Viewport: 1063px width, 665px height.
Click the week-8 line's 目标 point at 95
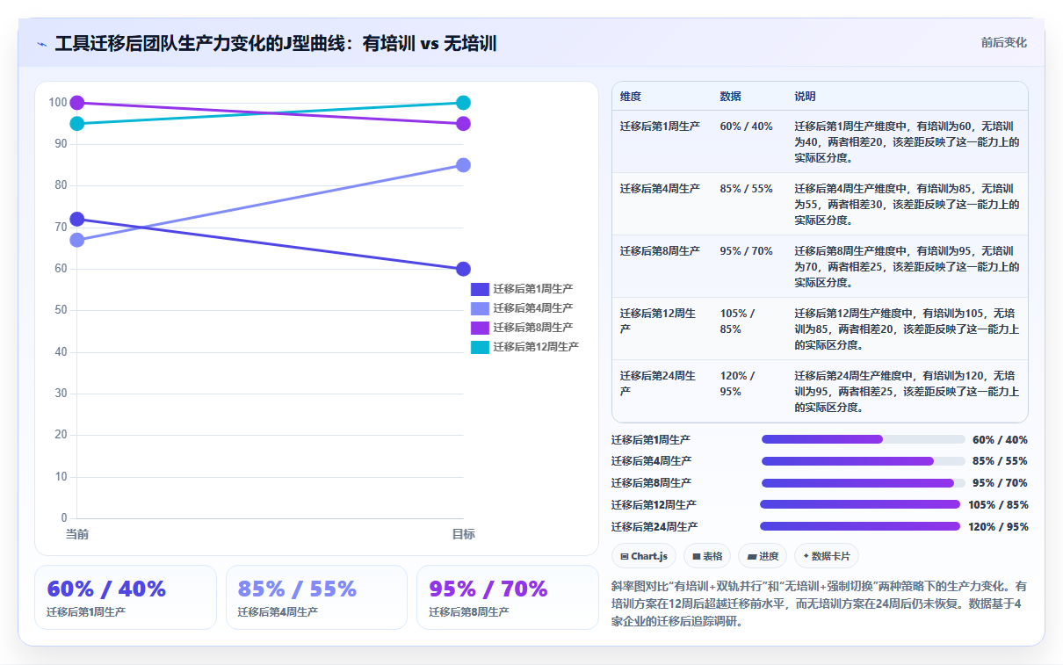463,123
